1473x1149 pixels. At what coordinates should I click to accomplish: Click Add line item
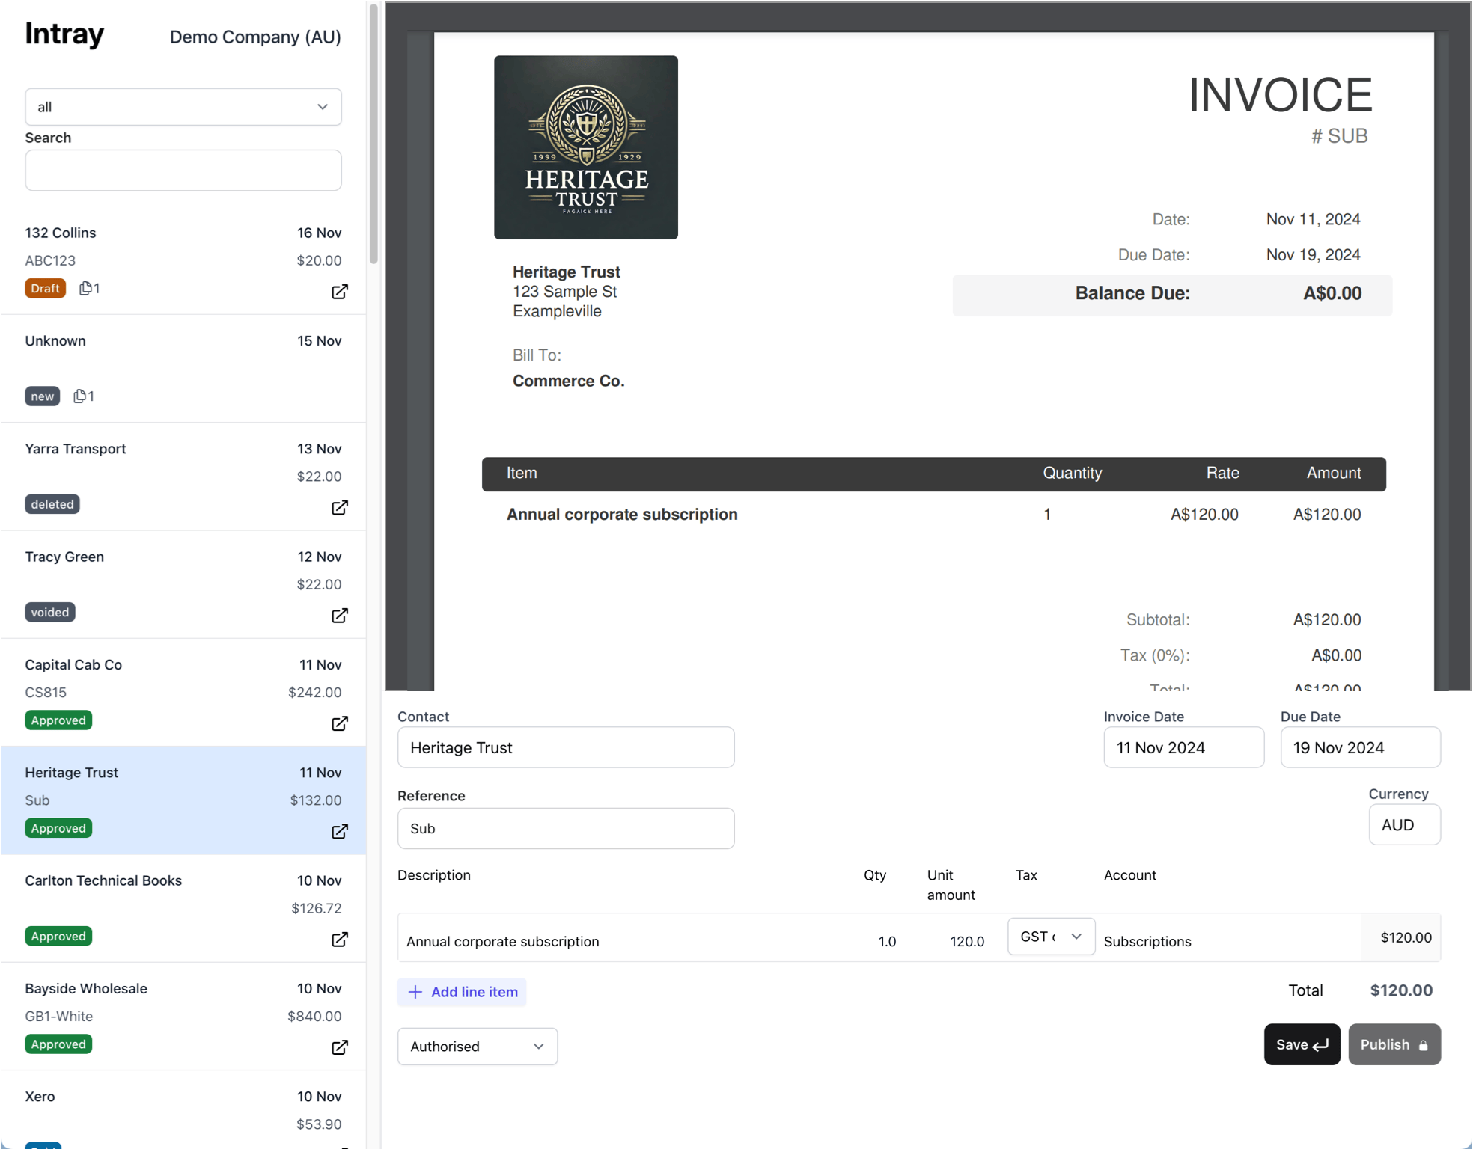462,992
